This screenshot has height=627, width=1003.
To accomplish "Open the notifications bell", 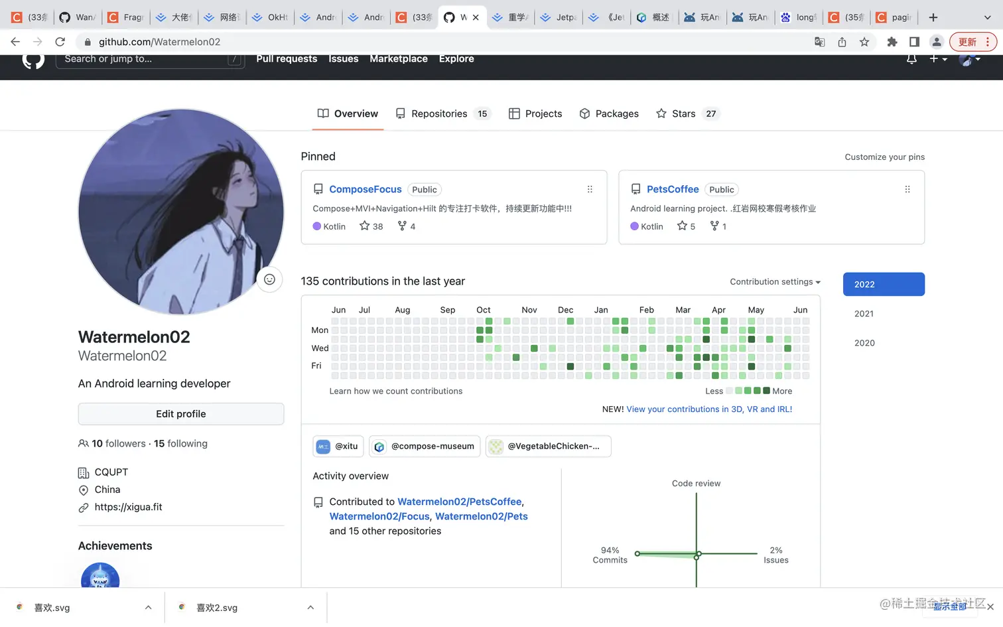I will 911,59.
